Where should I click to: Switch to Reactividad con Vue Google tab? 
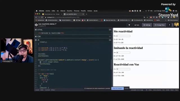point(52,14)
